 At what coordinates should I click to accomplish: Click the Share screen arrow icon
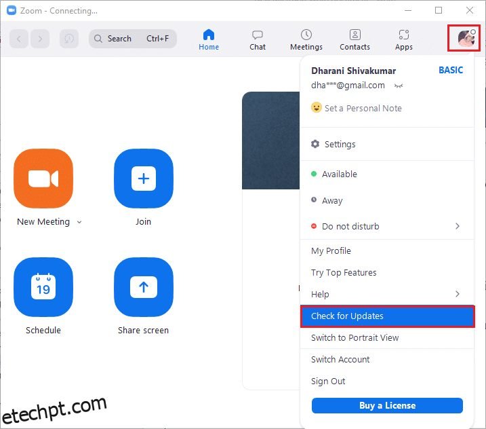pyautogui.click(x=144, y=287)
